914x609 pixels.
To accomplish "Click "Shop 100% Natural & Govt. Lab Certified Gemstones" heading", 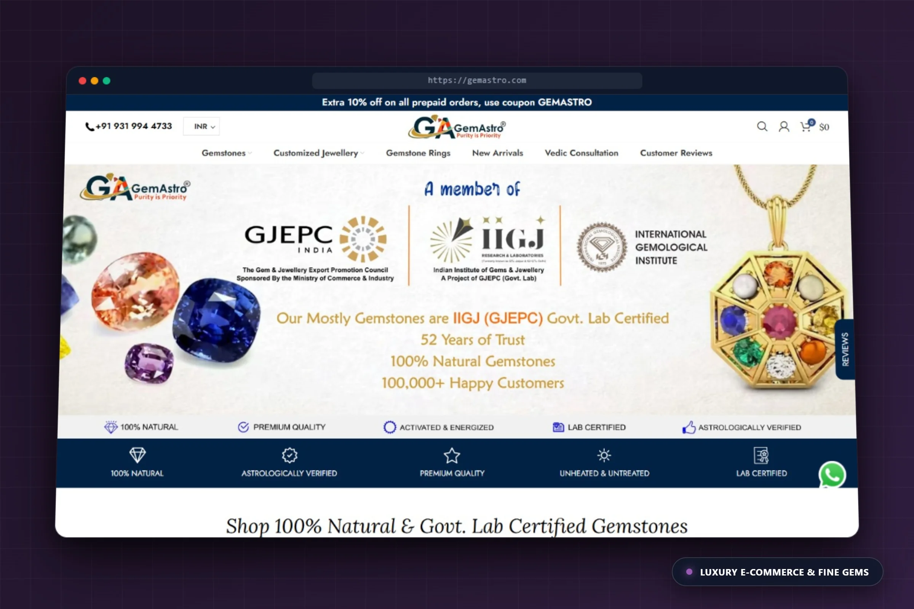I will point(457,526).
